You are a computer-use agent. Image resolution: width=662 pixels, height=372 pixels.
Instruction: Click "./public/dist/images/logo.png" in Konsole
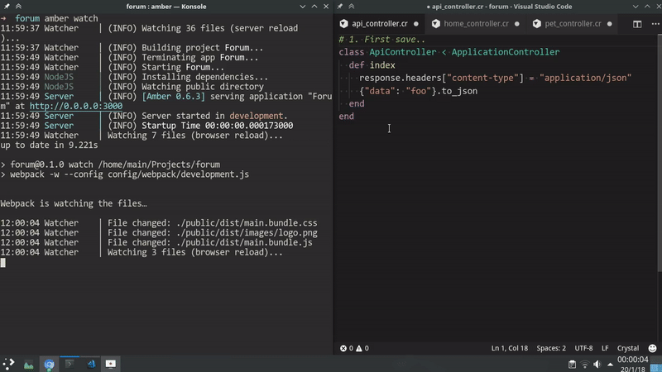point(247,233)
